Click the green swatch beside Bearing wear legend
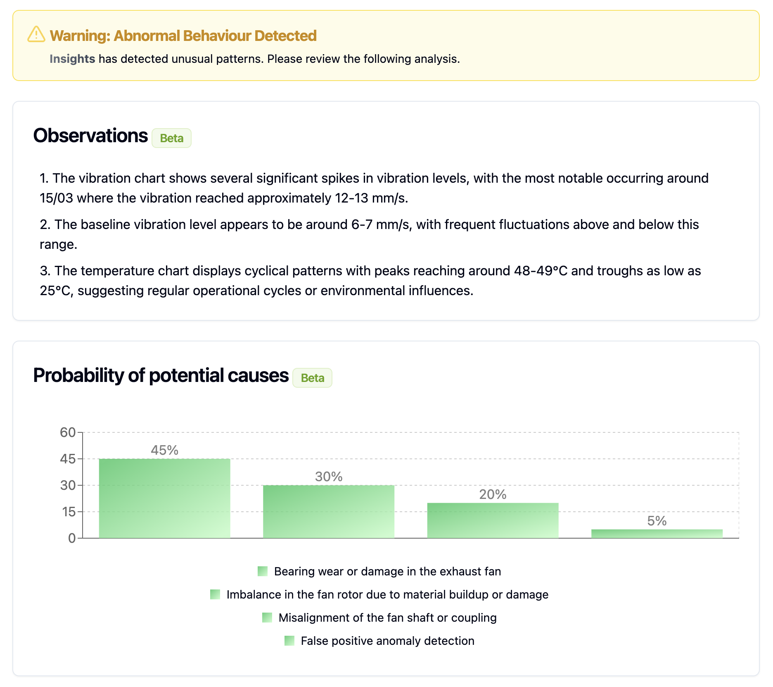Viewport: 773px width, 687px height. tap(263, 571)
